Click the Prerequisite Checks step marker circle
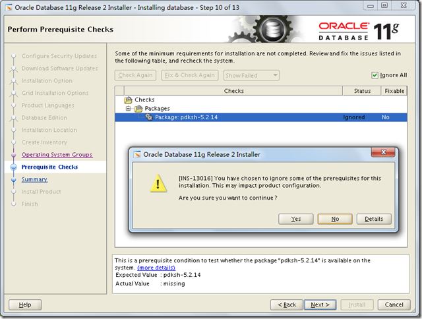 pos(13,167)
